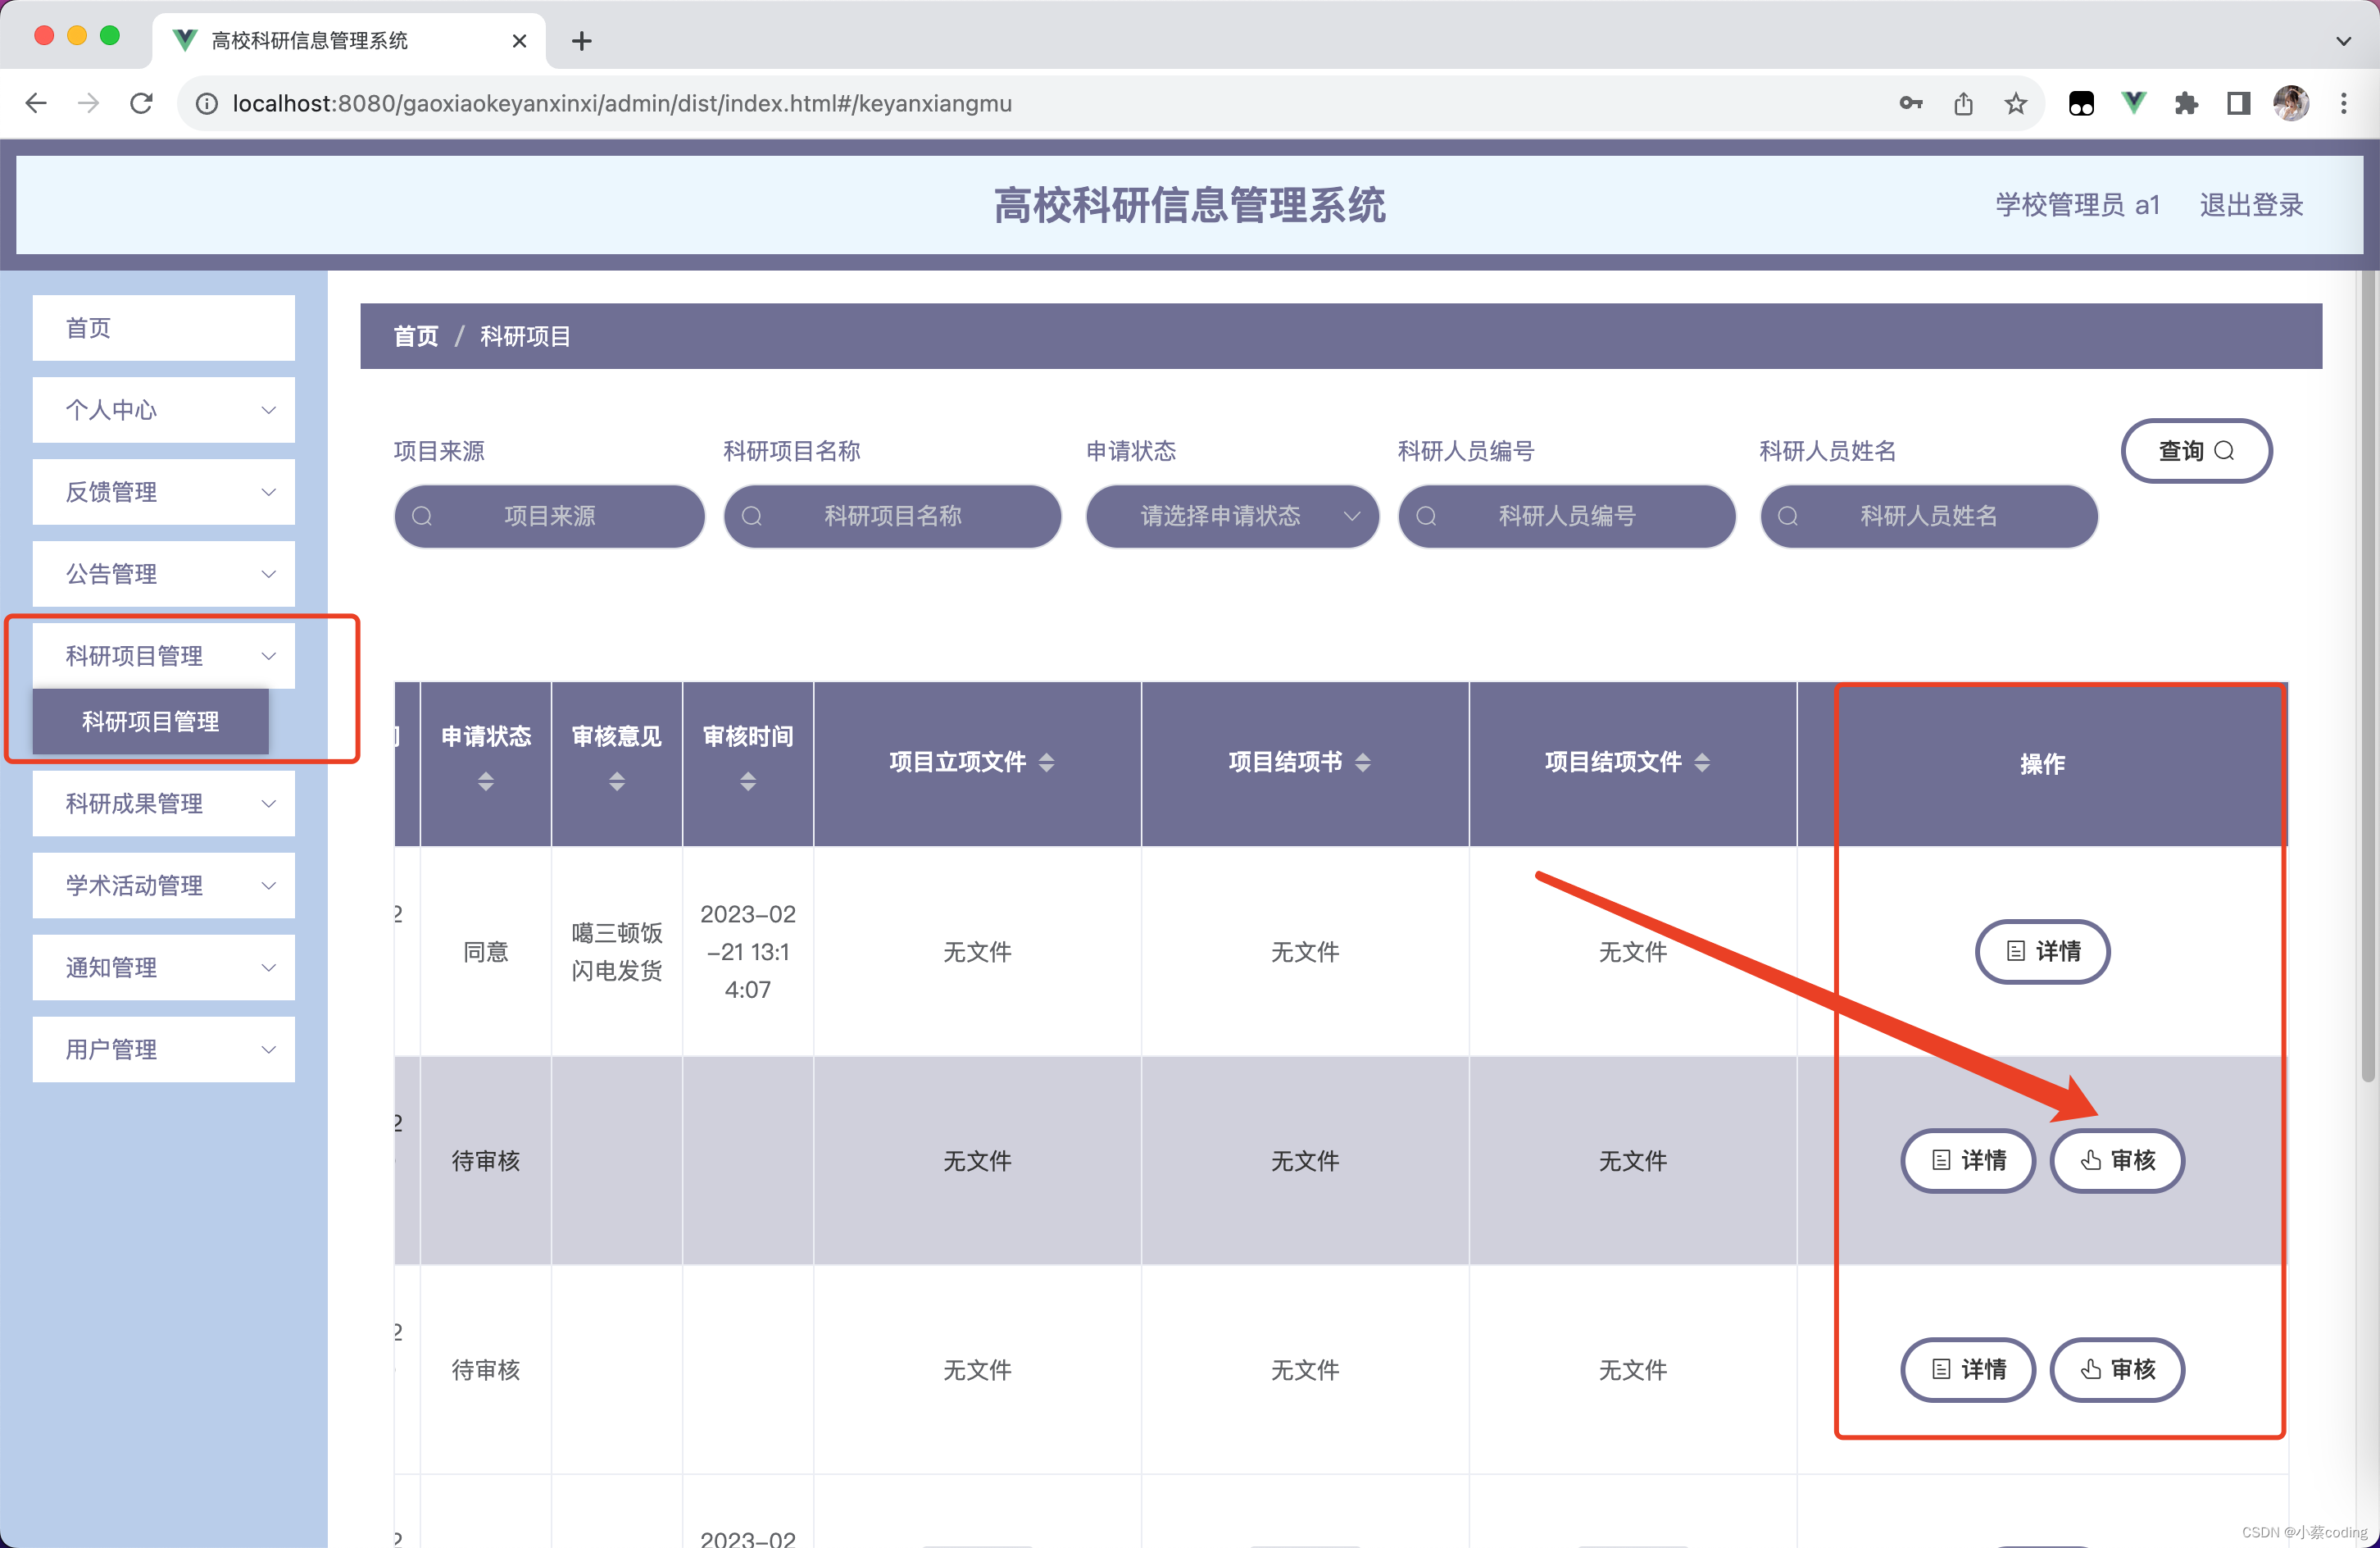Expand 公告管理 sidebar menu

pos(164,575)
